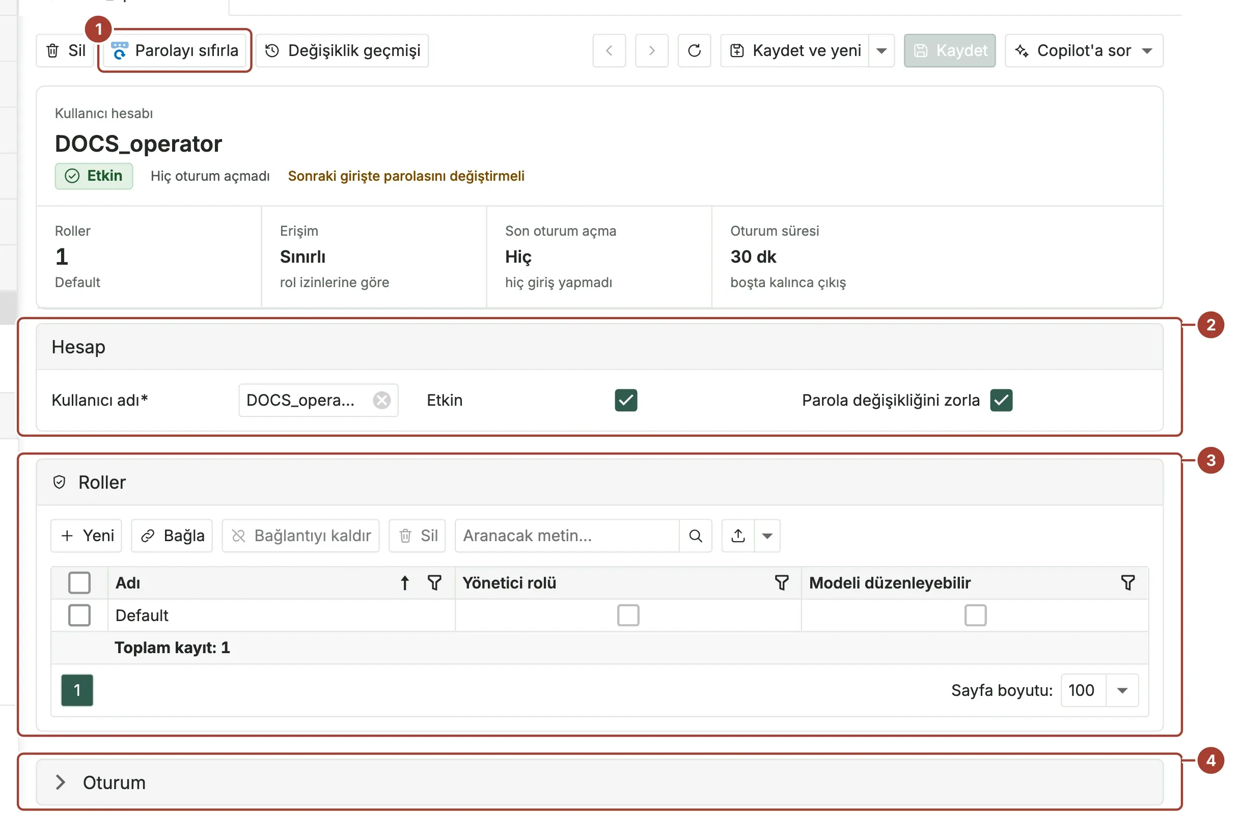Image resolution: width=1240 pixels, height=813 pixels.
Task: Click the search magnifier icon
Action: 696,536
